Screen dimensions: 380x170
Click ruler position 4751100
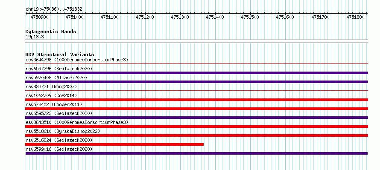click(110, 17)
